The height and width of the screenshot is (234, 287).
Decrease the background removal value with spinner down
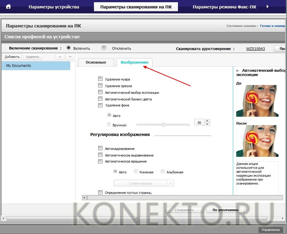click(x=207, y=124)
